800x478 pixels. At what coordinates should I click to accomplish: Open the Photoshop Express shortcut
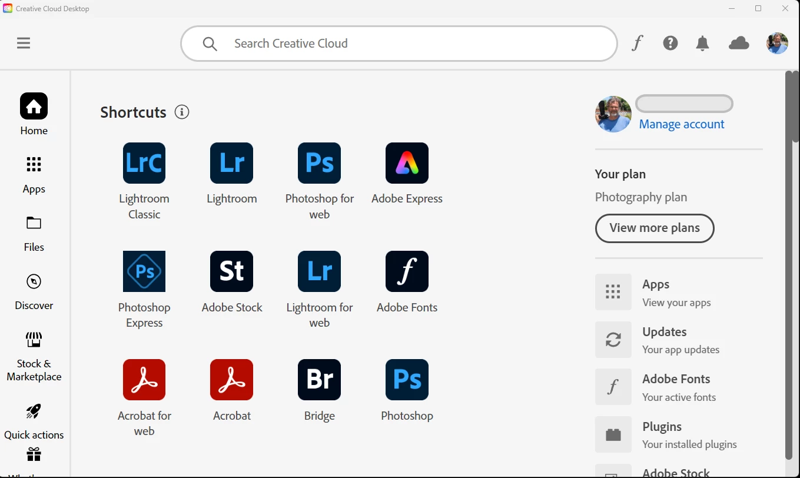pyautogui.click(x=144, y=290)
